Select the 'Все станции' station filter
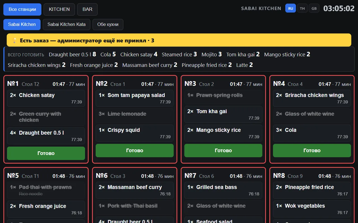The width and height of the screenshot is (358, 223). tap(22, 9)
